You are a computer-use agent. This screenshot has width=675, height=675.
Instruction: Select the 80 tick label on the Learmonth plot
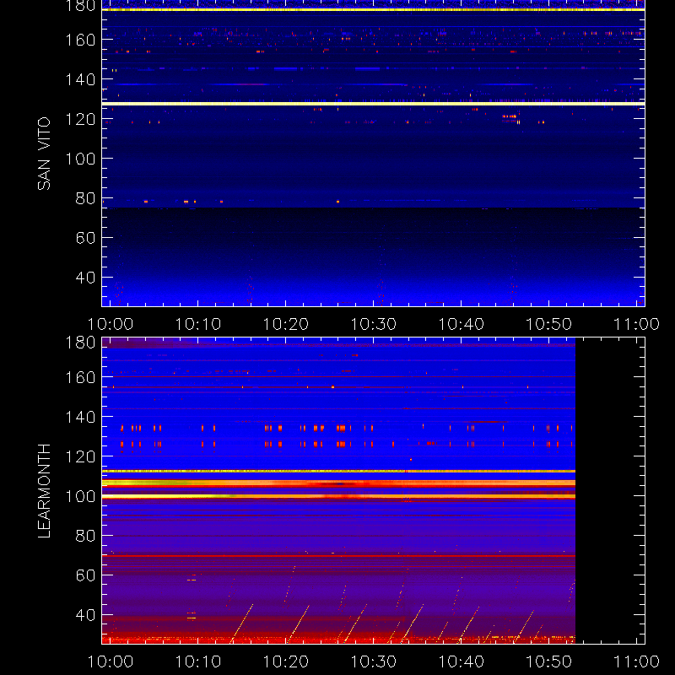point(85,536)
